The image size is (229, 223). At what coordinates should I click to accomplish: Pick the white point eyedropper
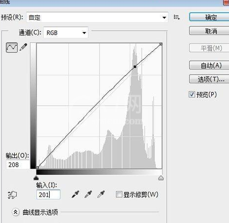click(101, 194)
